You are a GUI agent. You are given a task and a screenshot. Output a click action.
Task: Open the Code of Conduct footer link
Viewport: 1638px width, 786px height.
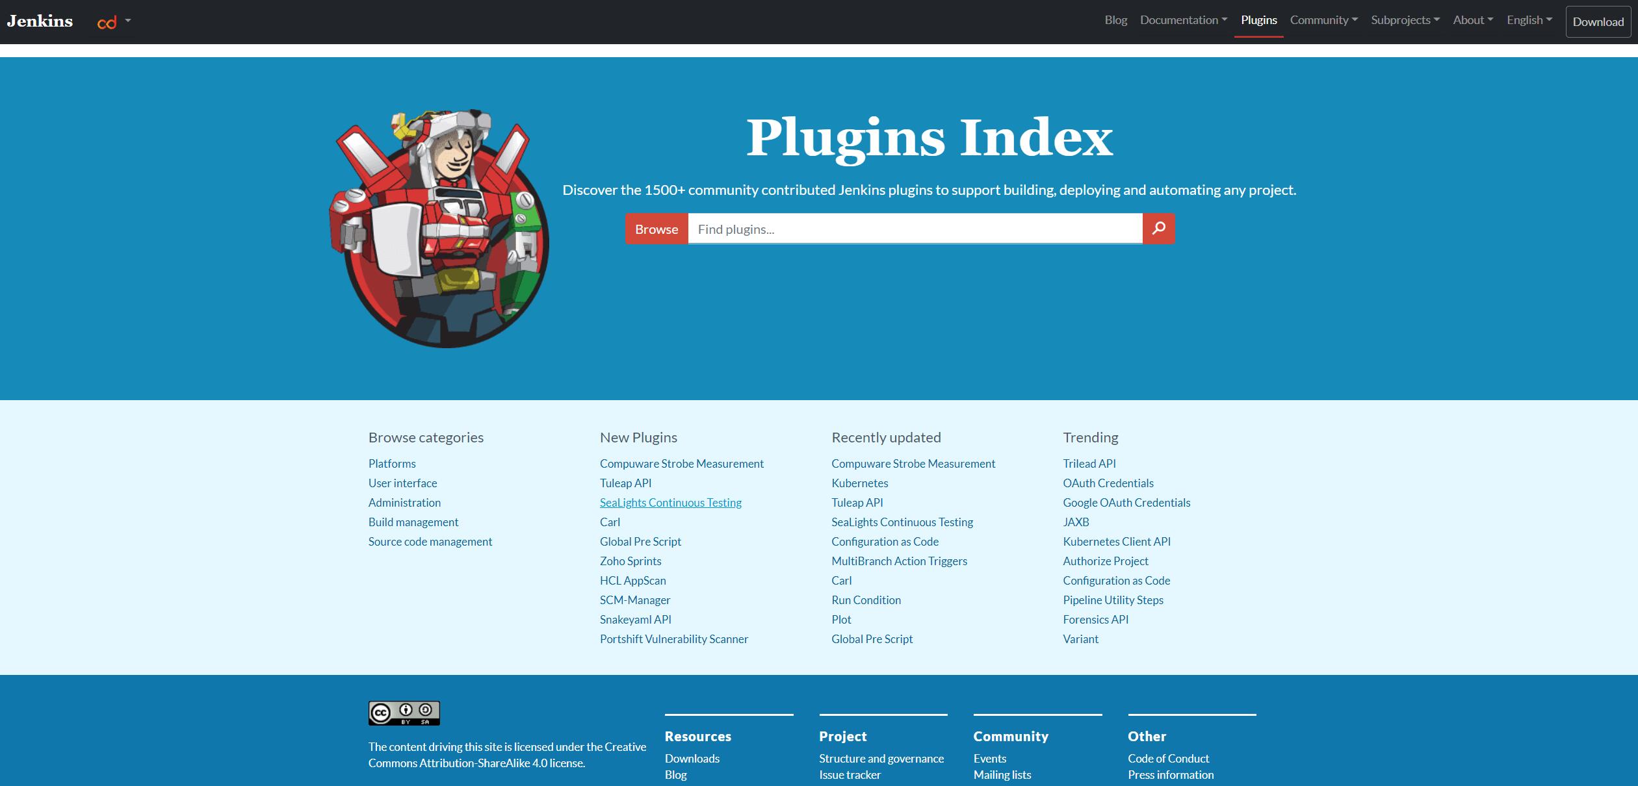coord(1168,759)
